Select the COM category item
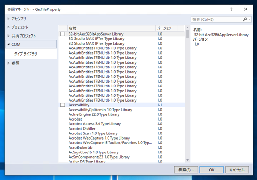Viewport: 257px width, 180px height. click(x=31, y=44)
